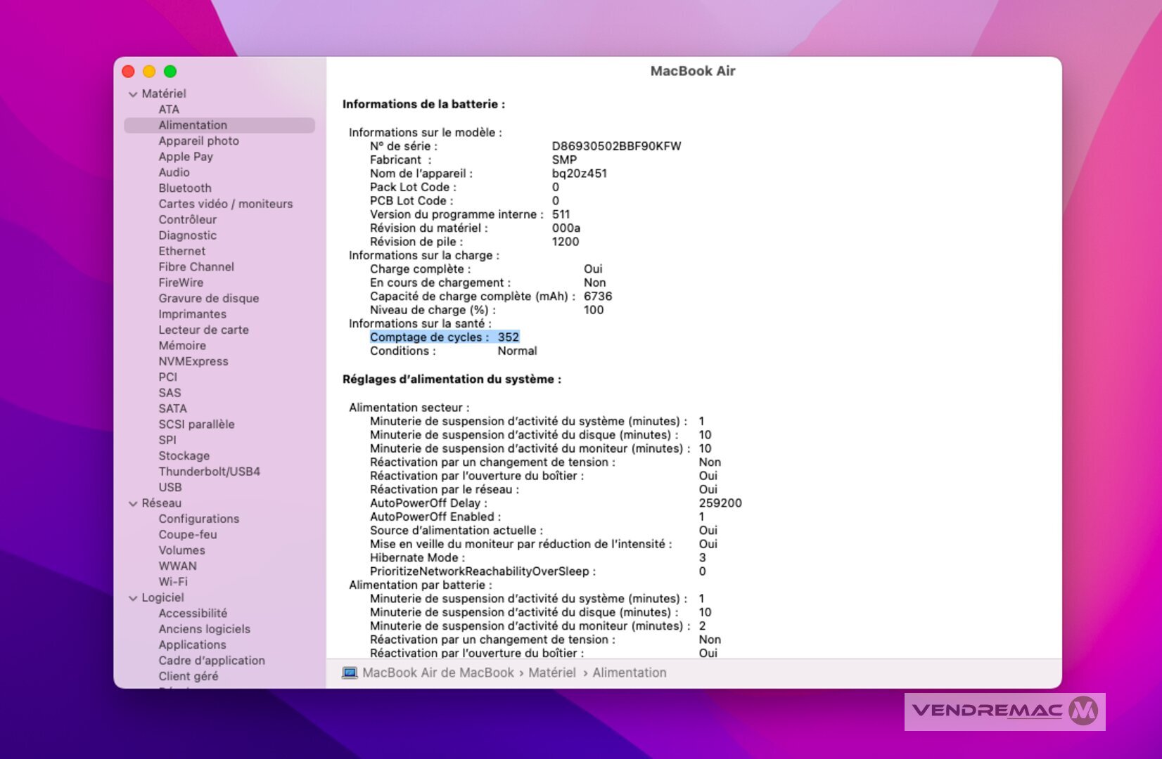The height and width of the screenshot is (759, 1162).
Task: Click the battery serial number value
Action: click(x=616, y=146)
